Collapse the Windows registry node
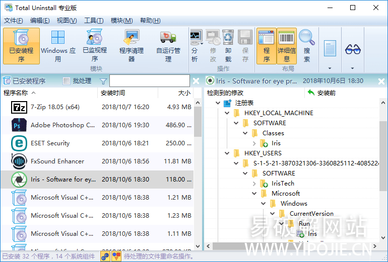The width and height of the screenshot is (388, 262). click(x=264, y=204)
